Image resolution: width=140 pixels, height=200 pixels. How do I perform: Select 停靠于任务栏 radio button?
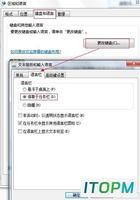(24, 97)
